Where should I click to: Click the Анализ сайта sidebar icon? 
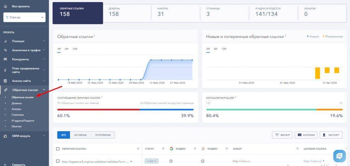coord(5,81)
